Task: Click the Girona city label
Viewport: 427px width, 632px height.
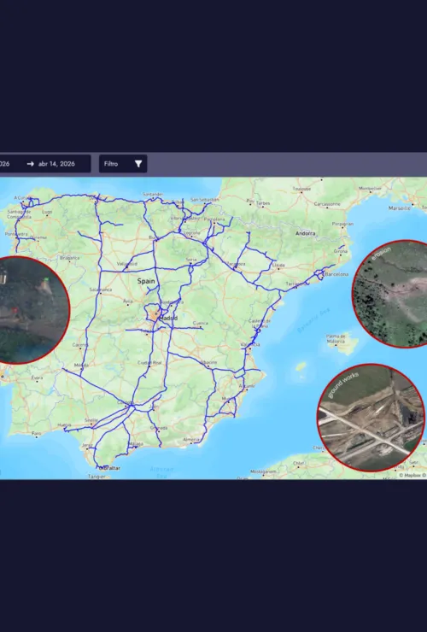Action: (x=340, y=251)
